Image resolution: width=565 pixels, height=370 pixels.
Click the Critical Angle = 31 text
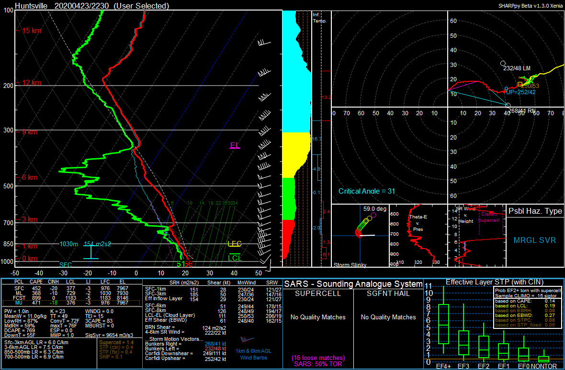tap(367, 191)
